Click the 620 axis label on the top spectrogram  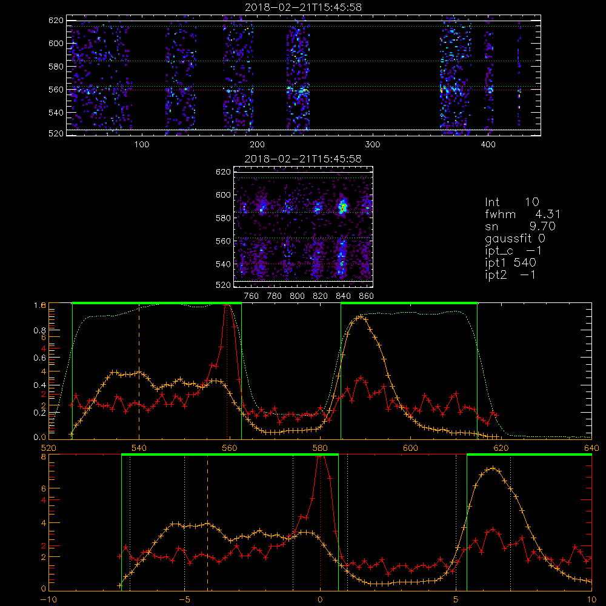pos(56,20)
